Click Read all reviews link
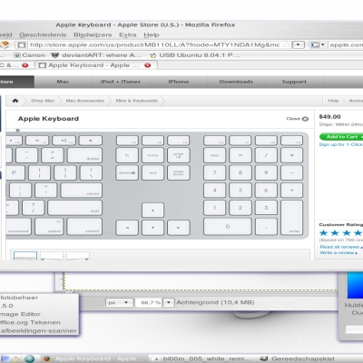This screenshot has width=363, height=363. point(341,247)
